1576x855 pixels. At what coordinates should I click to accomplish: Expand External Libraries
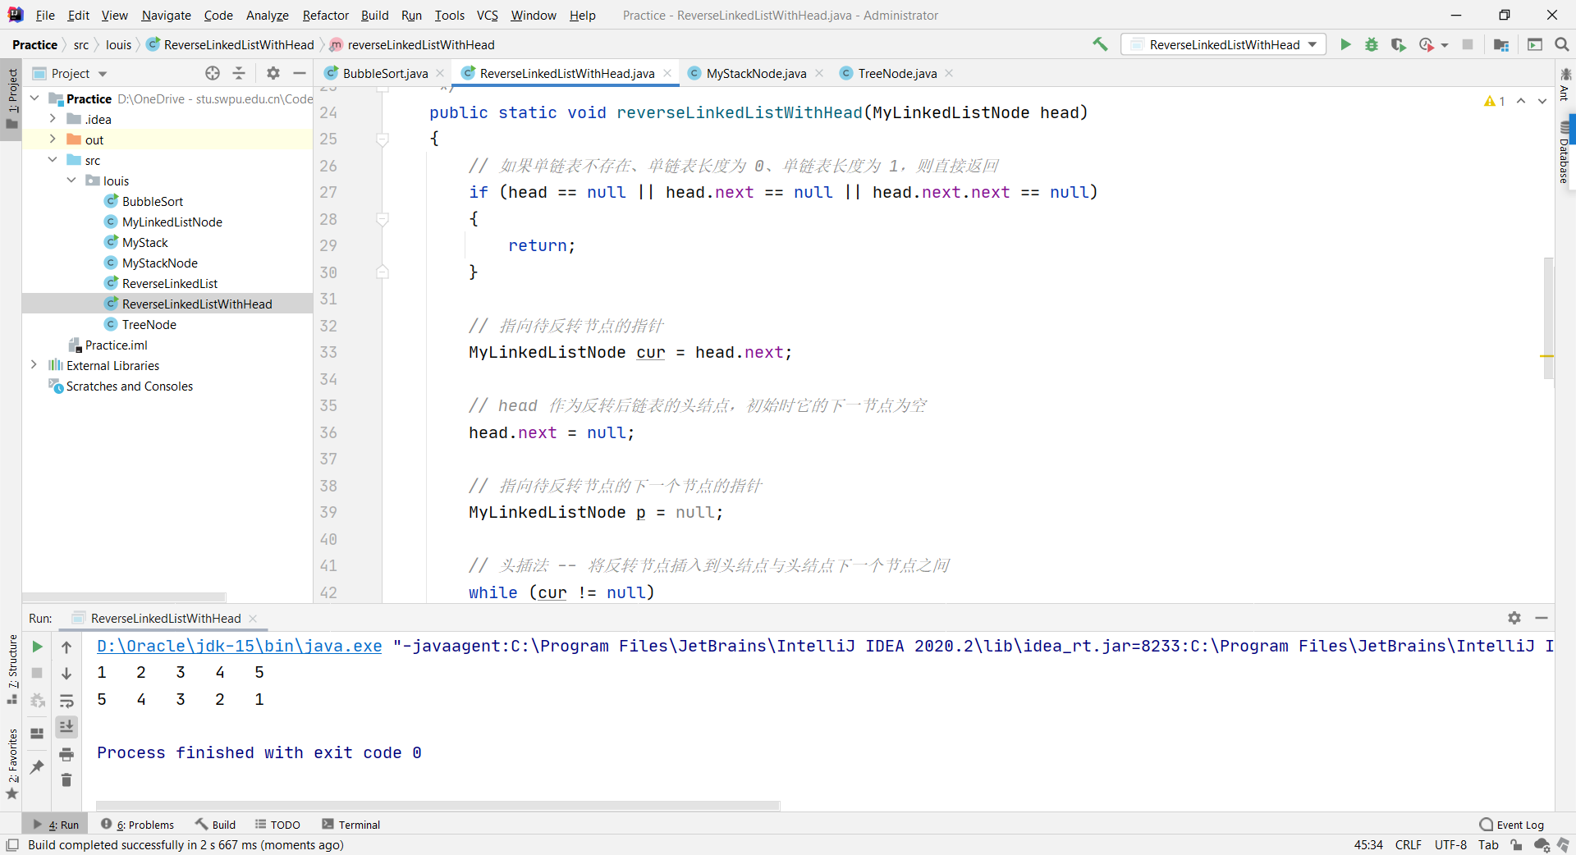[34, 365]
